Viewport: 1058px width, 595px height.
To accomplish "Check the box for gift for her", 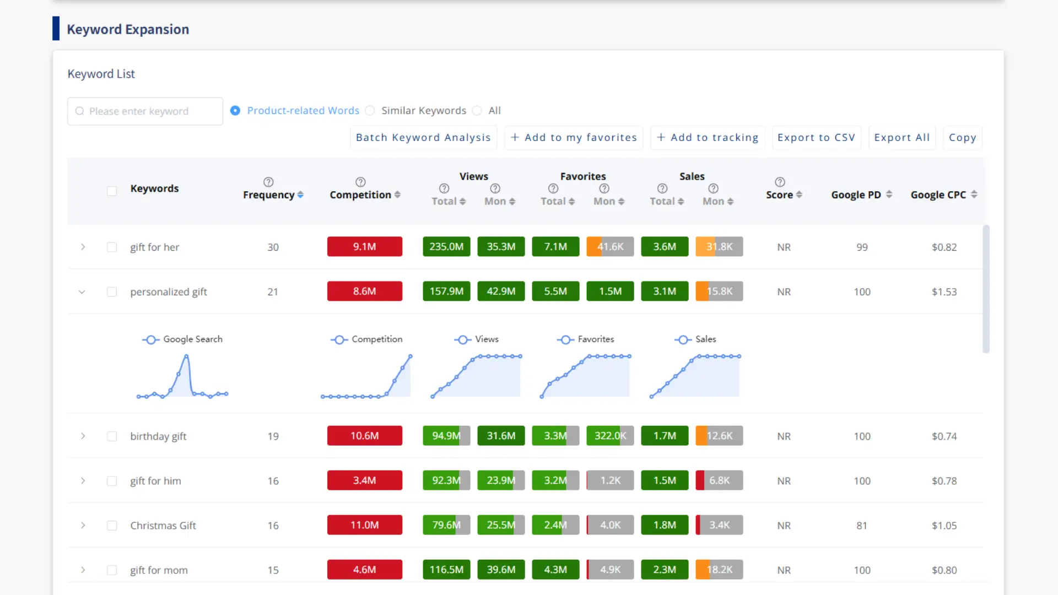I will [x=112, y=247].
